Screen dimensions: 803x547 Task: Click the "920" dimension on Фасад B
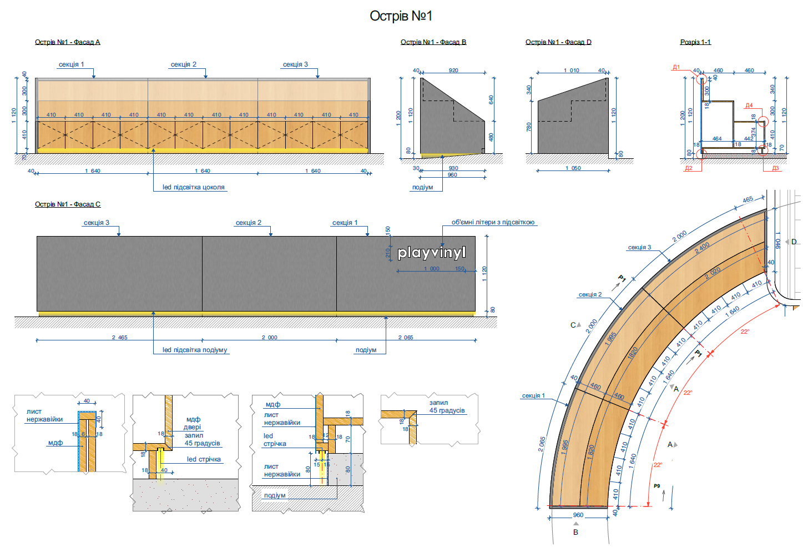click(x=453, y=71)
